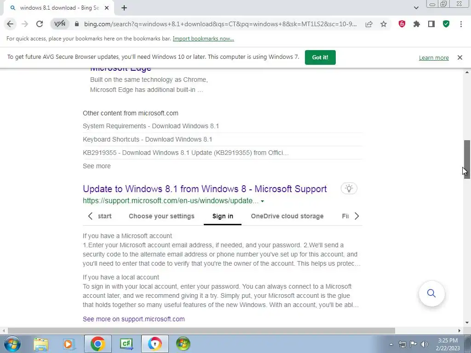Viewport: 471px width, 353px height.
Task: Open the three-dot browser menu
Action: point(461,24)
